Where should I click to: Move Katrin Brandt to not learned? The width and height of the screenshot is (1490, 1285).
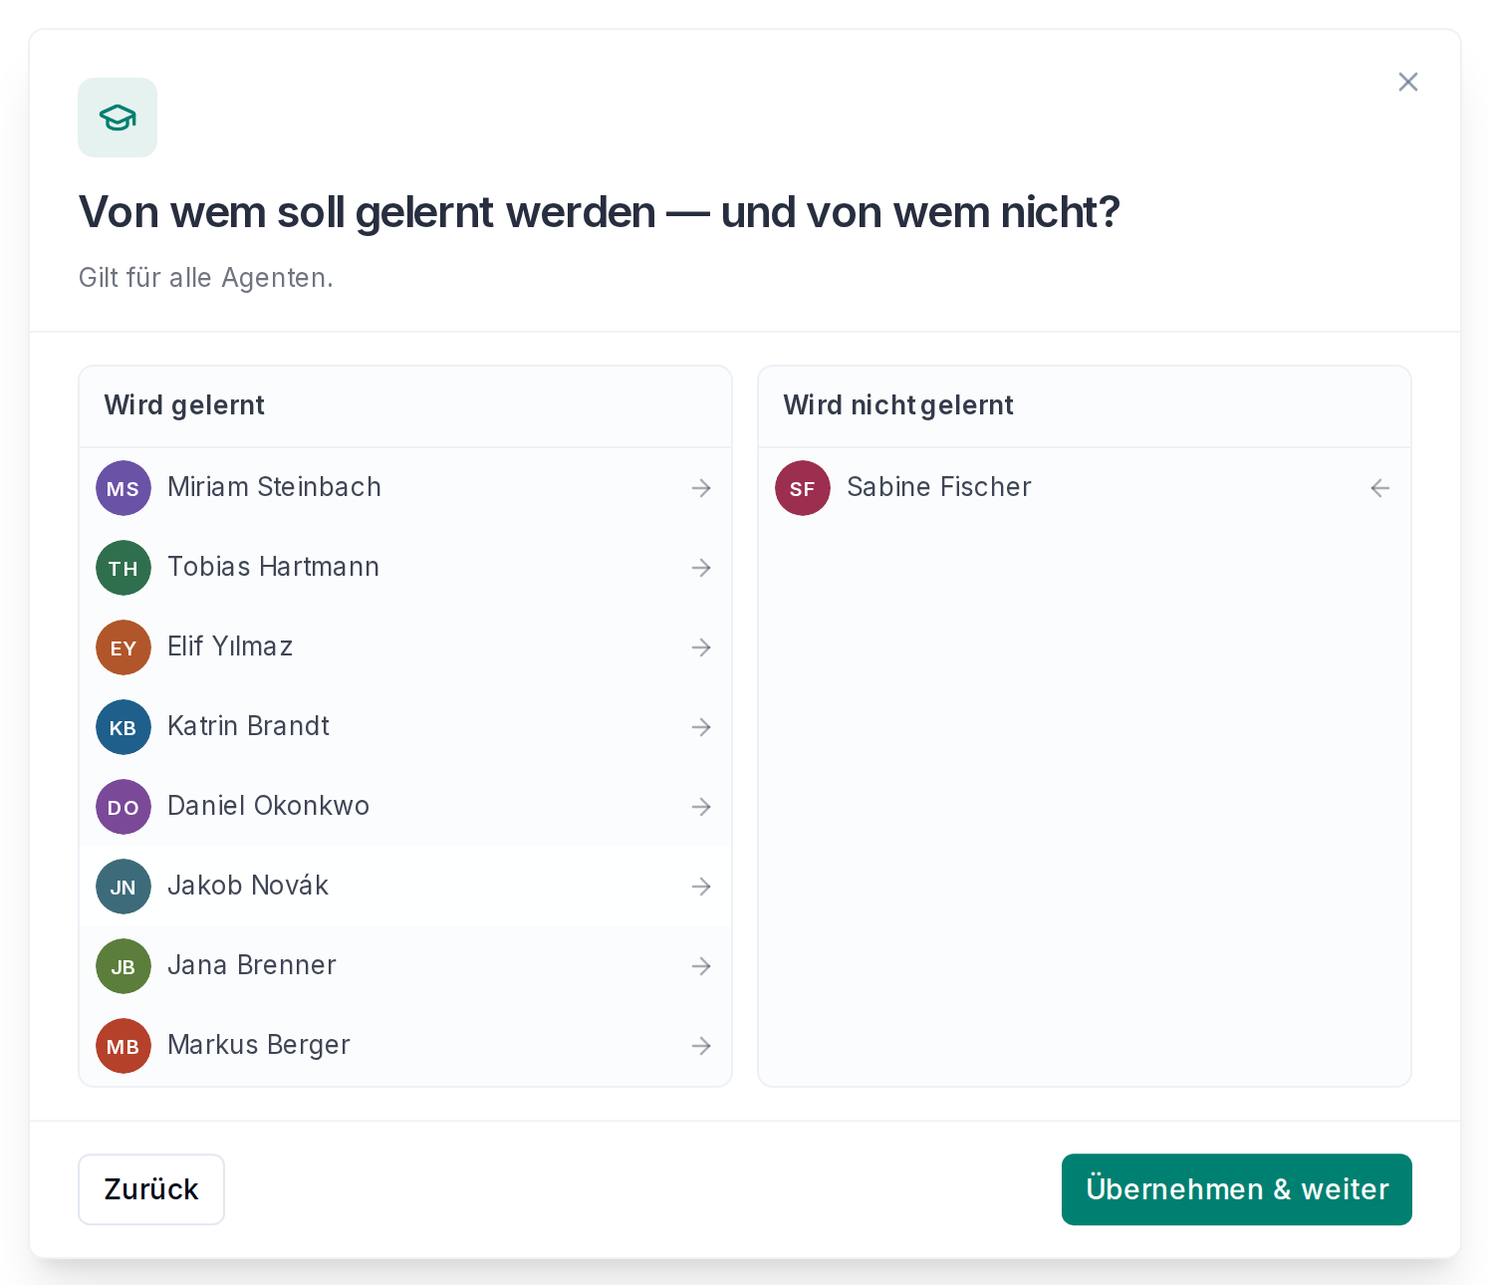701,727
